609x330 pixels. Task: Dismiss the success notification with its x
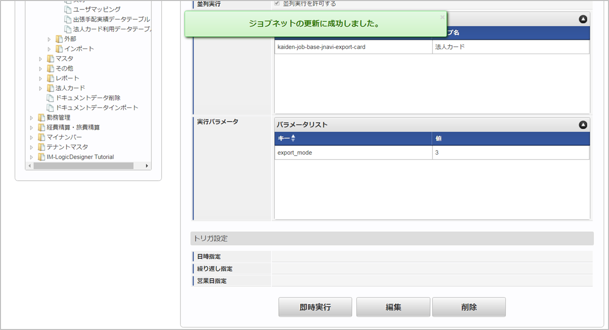click(x=442, y=17)
